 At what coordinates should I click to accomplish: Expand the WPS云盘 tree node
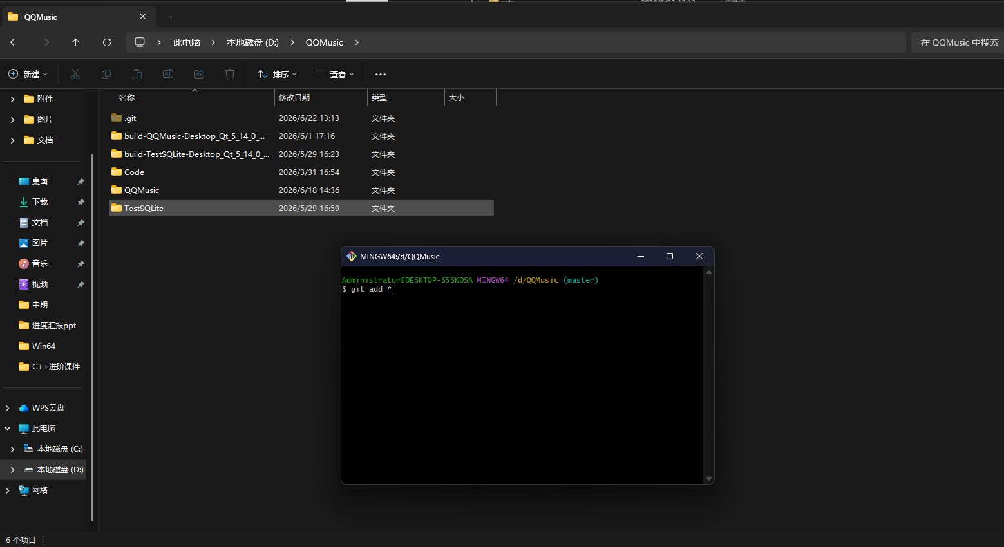7,408
